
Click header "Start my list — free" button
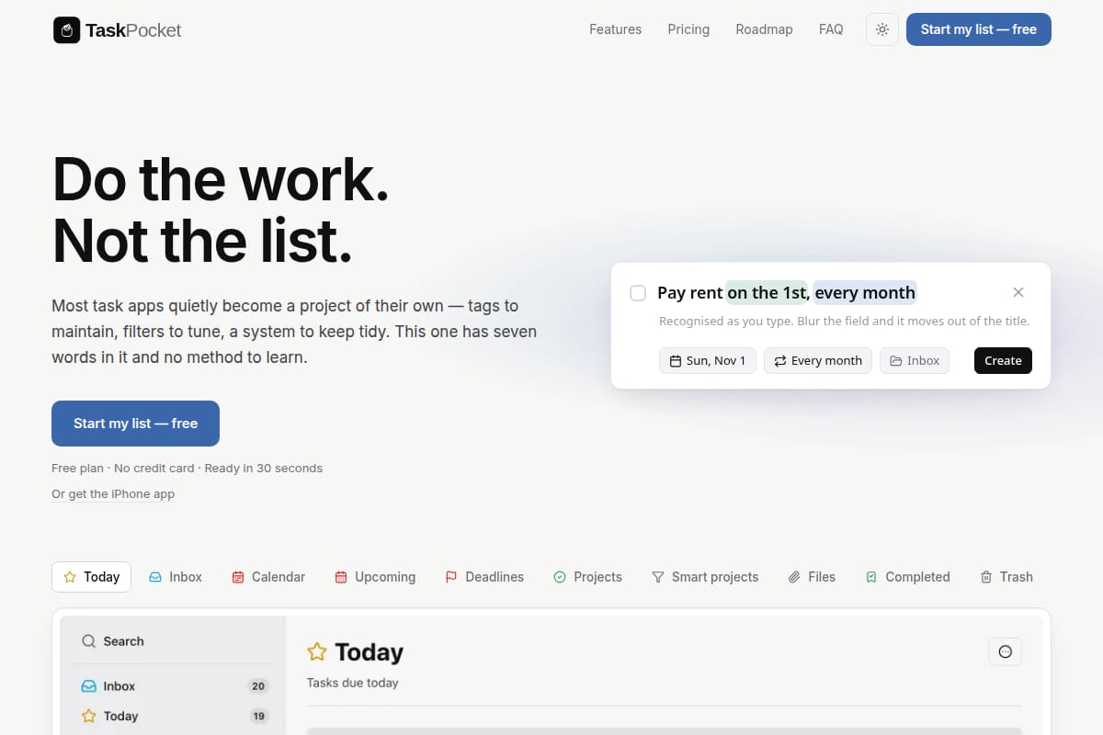coord(979,29)
